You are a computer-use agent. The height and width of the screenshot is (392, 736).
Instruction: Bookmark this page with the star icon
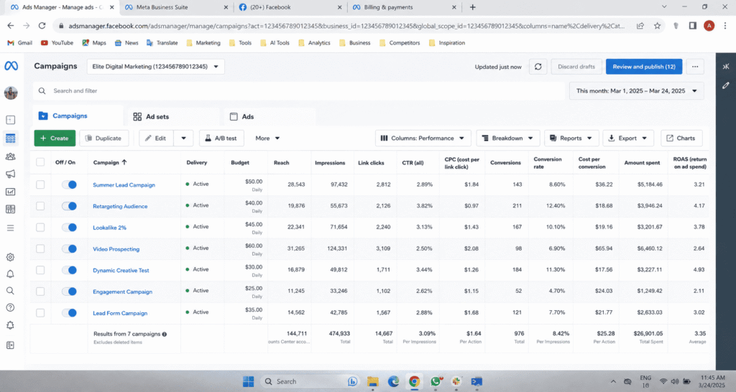[x=657, y=26]
